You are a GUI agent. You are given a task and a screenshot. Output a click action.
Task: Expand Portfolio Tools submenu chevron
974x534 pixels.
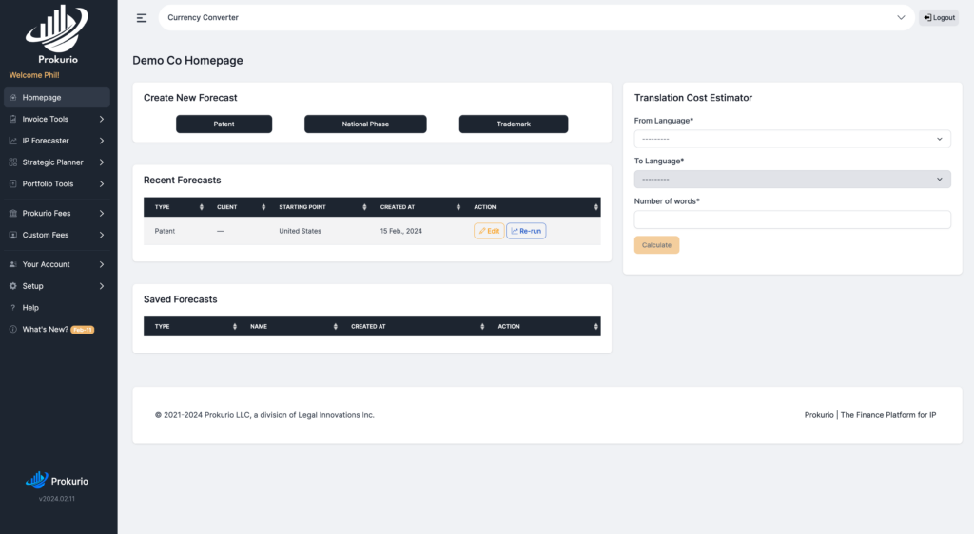[102, 184]
